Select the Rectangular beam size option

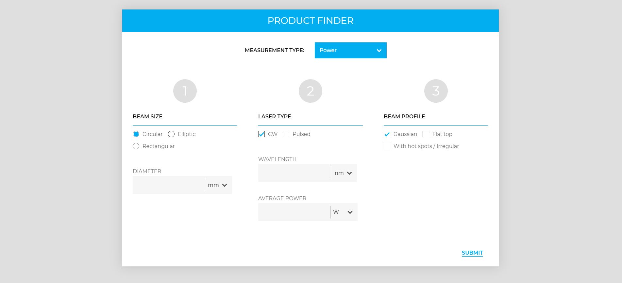[x=136, y=146]
